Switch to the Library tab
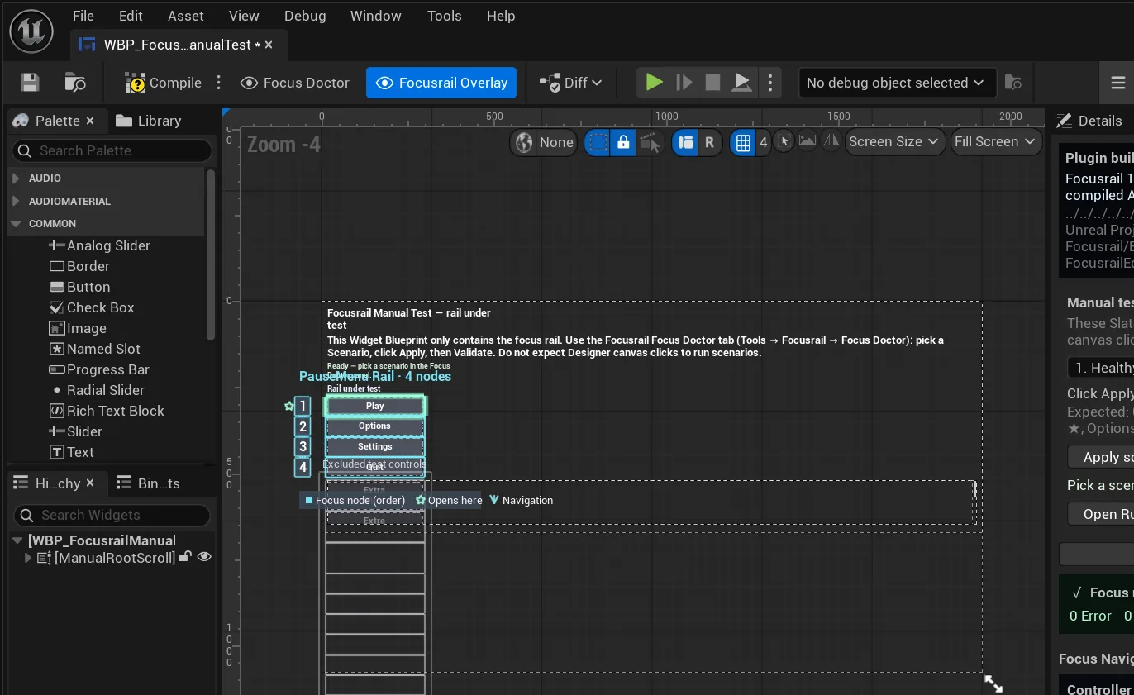 point(149,121)
